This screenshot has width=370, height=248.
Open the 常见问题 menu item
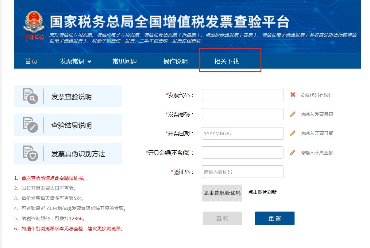(x=124, y=61)
